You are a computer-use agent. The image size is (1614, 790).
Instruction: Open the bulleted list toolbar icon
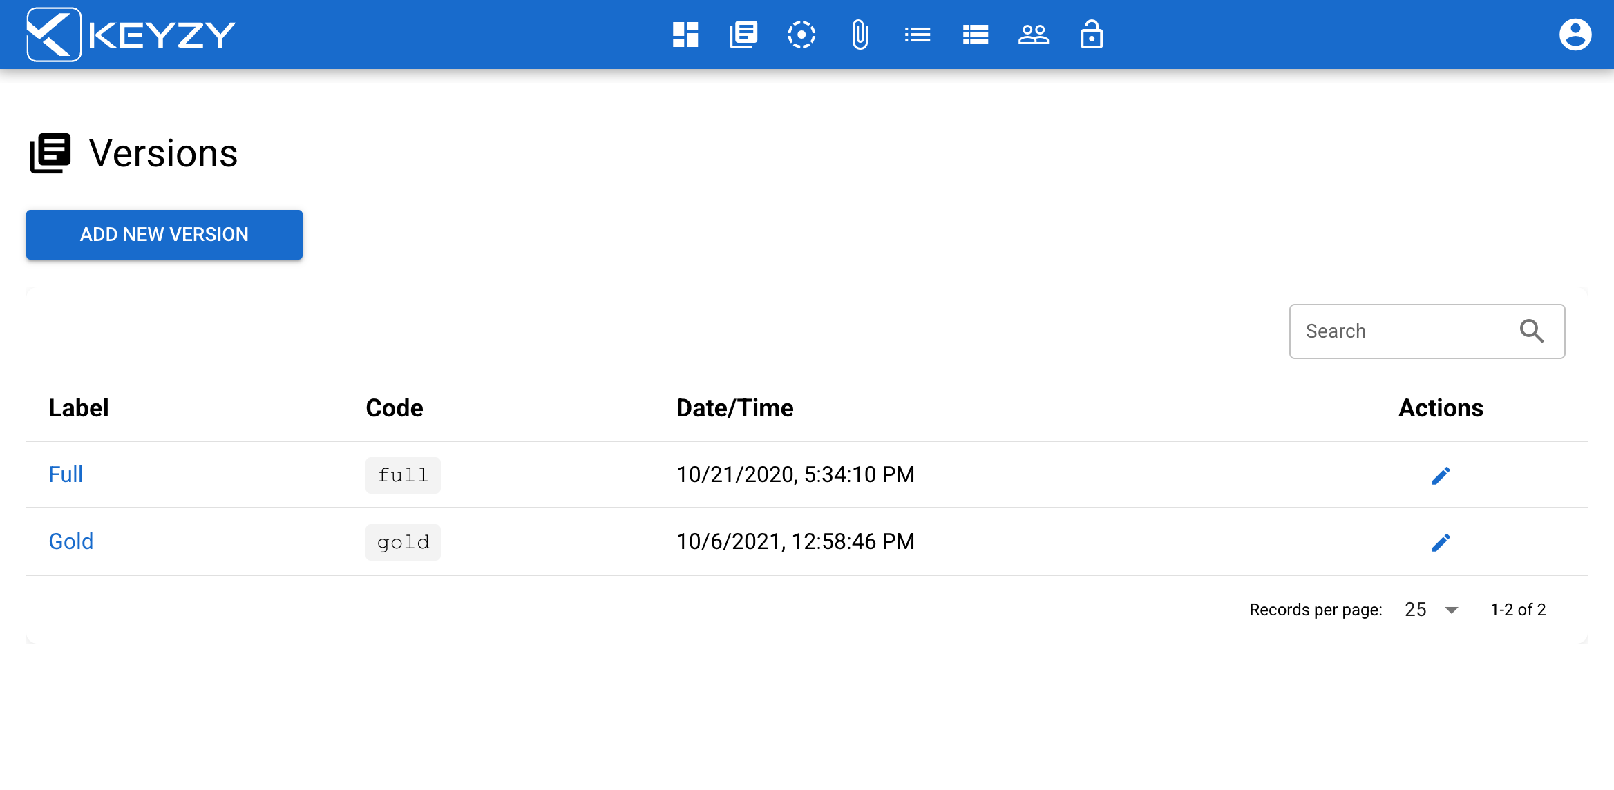pyautogui.click(x=917, y=34)
